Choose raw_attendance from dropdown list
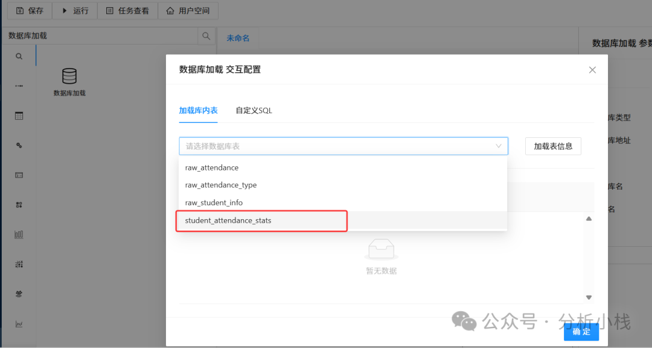This screenshot has height=348, width=652. coord(343,167)
